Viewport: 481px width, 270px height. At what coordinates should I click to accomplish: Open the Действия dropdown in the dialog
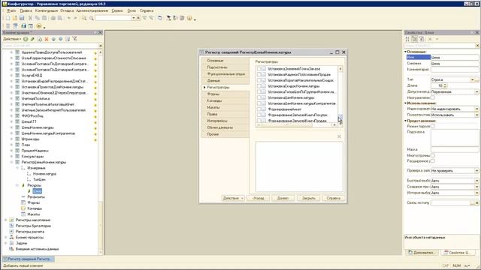point(233,198)
